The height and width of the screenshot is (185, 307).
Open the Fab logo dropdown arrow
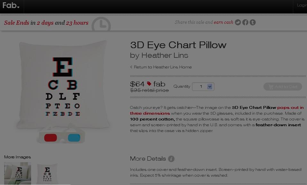point(18,7)
